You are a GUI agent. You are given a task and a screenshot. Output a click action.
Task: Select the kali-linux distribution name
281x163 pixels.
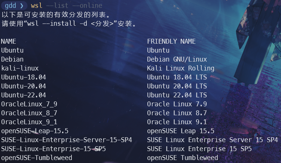[20, 68]
